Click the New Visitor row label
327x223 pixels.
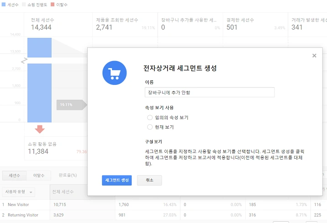pyautogui.click(x=18, y=205)
